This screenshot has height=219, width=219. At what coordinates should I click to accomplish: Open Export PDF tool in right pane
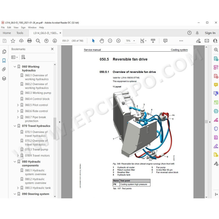click(x=216, y=59)
